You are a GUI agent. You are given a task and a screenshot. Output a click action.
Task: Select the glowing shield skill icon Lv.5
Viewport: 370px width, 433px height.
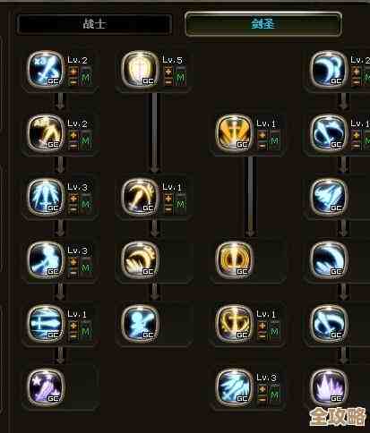pyautogui.click(x=140, y=70)
